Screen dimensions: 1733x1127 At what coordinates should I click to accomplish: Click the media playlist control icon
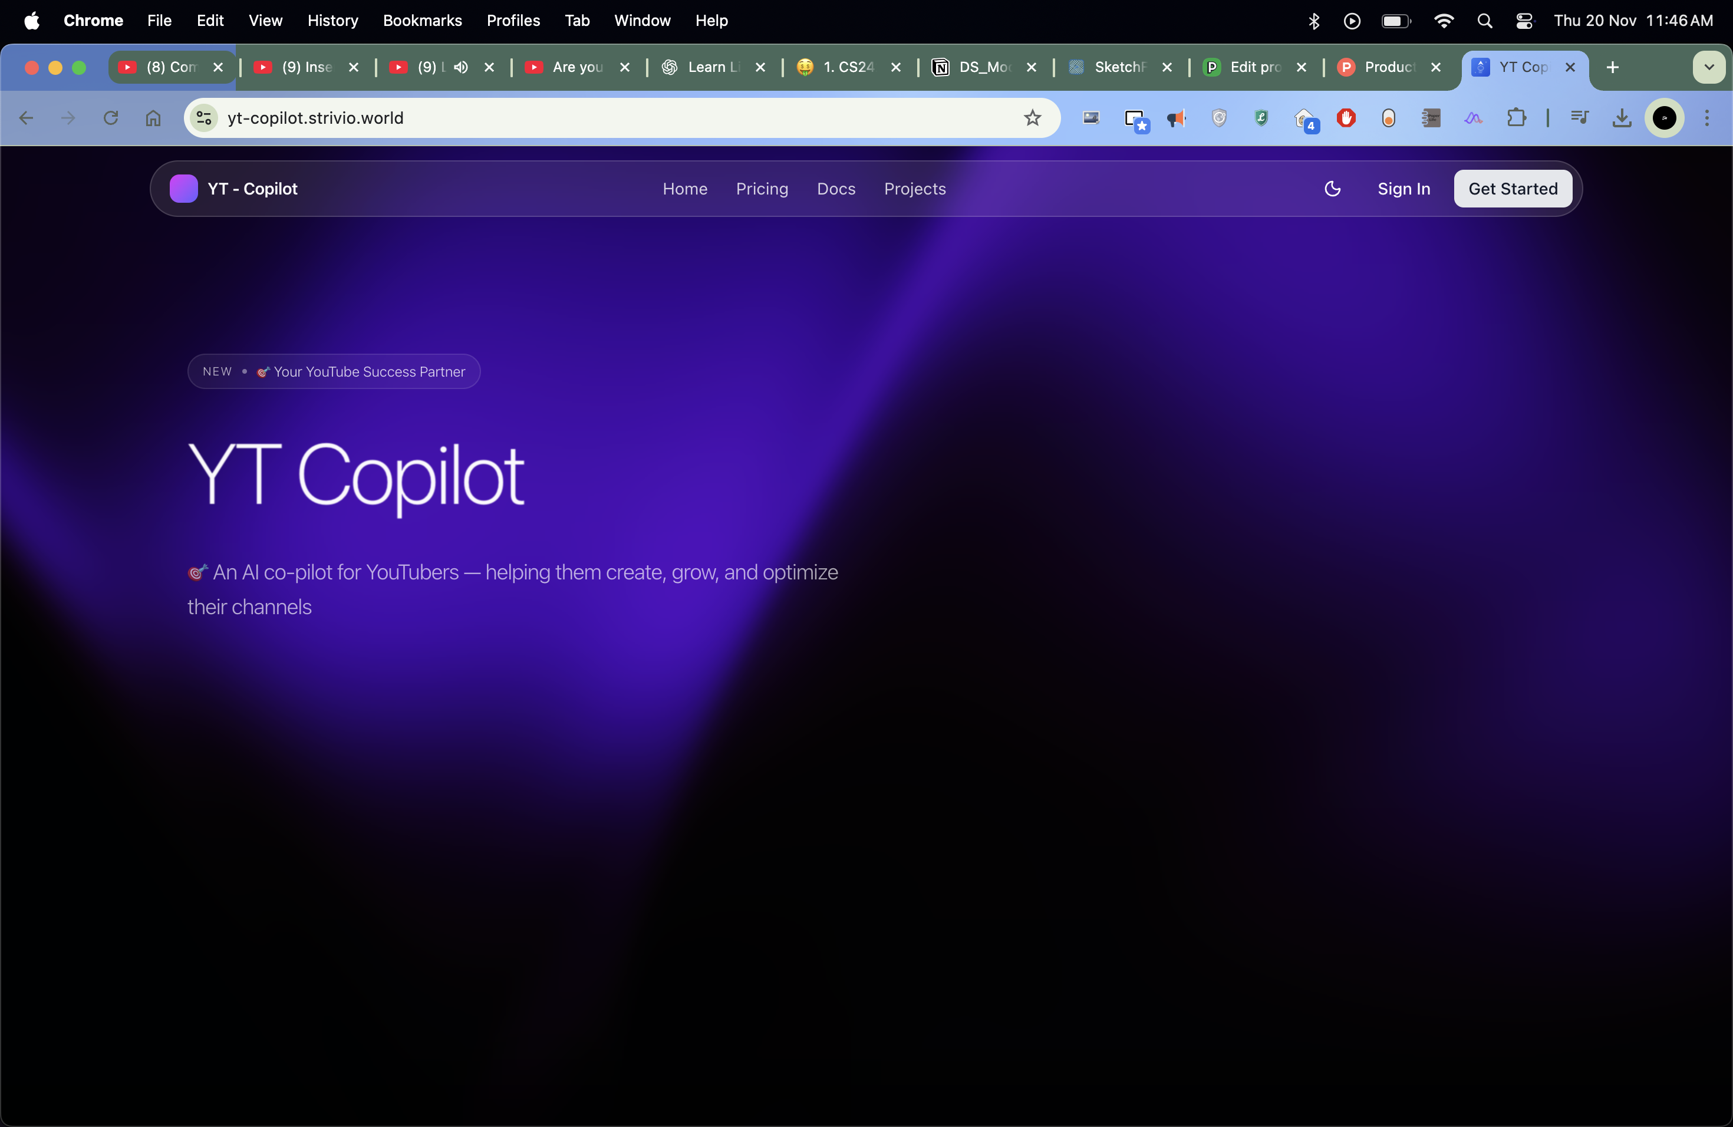click(1579, 118)
